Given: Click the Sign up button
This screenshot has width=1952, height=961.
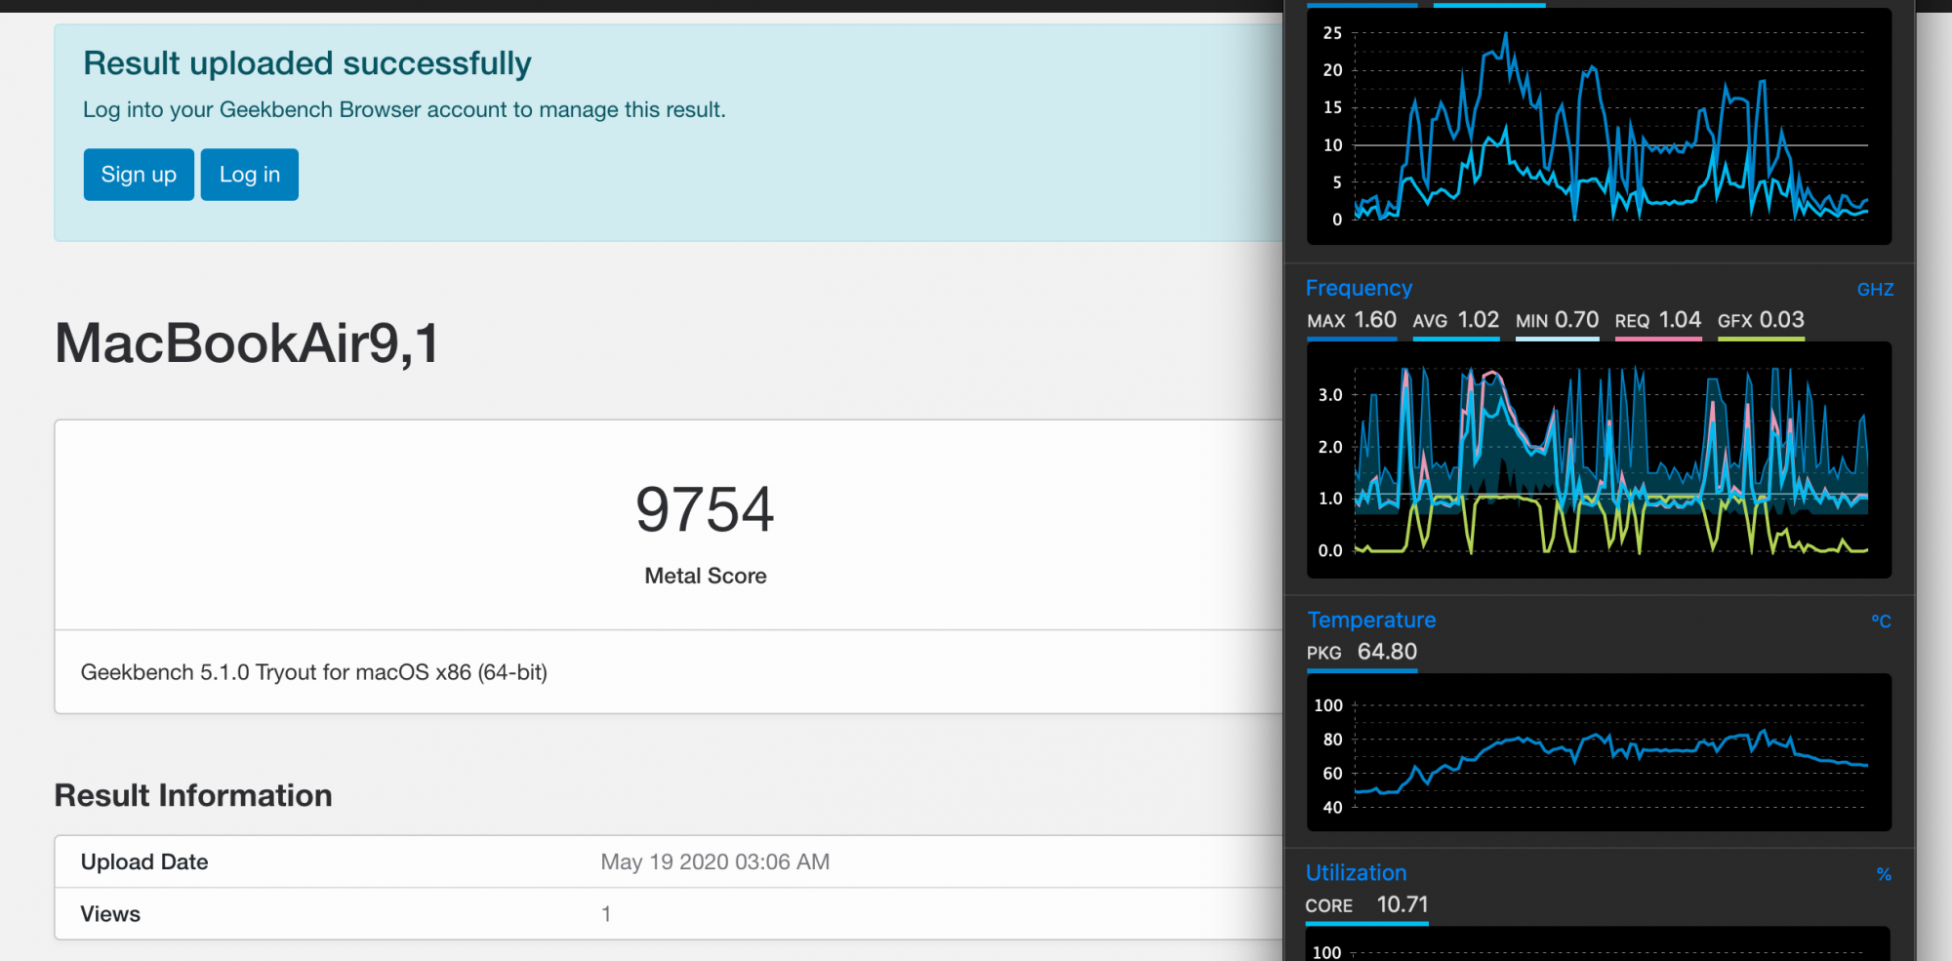Looking at the screenshot, I should point(139,175).
